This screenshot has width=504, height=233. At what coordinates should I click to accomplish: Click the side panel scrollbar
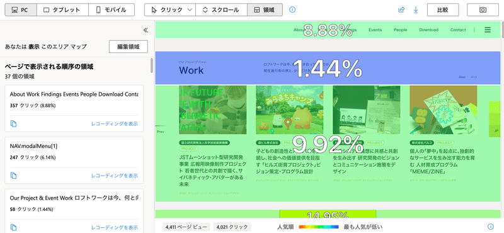point(152,65)
